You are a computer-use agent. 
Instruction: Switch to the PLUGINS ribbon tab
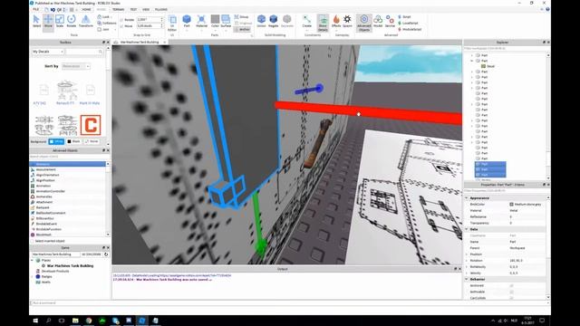pyautogui.click(x=161, y=9)
